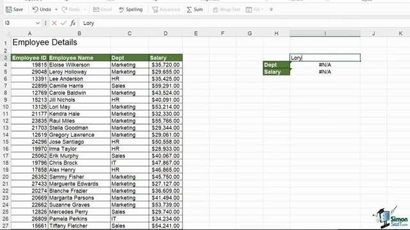Click the #N/A cell next to Salary
Image resolution: width=410 pixels, height=230 pixels.
click(325, 72)
